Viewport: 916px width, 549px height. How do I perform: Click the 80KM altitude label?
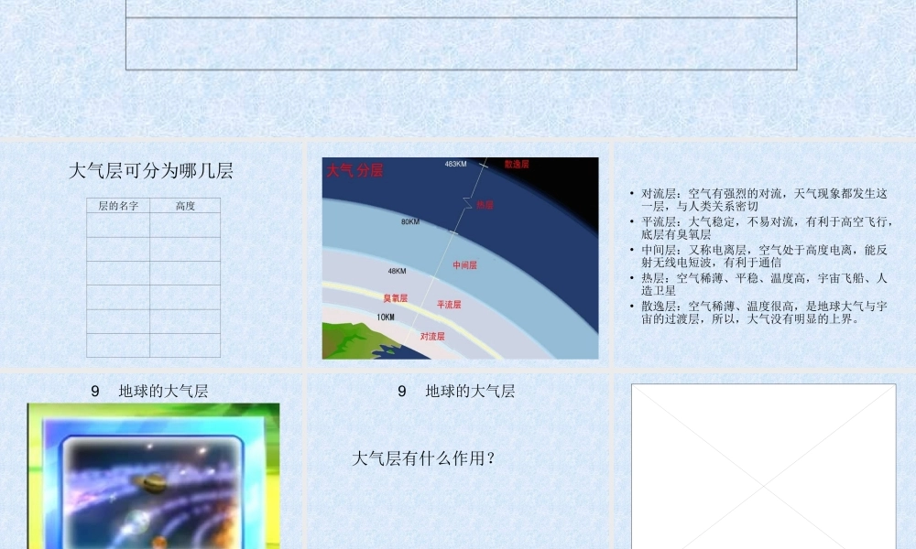(409, 221)
